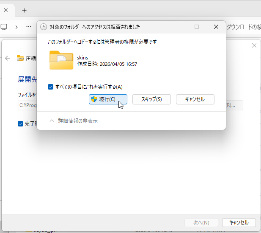This screenshot has height=233, width=261.
Task: Collapse details with 詳細情報の非表示 chevron
Action: (x=52, y=121)
